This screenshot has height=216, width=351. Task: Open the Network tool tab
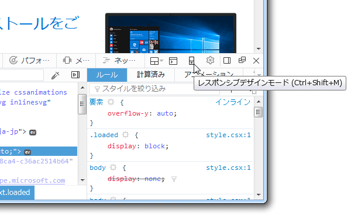120,60
